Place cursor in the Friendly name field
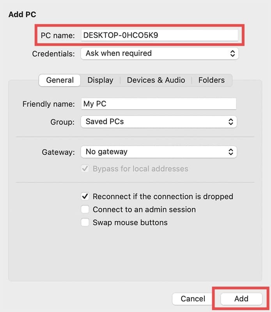271x312 pixels. (x=156, y=103)
